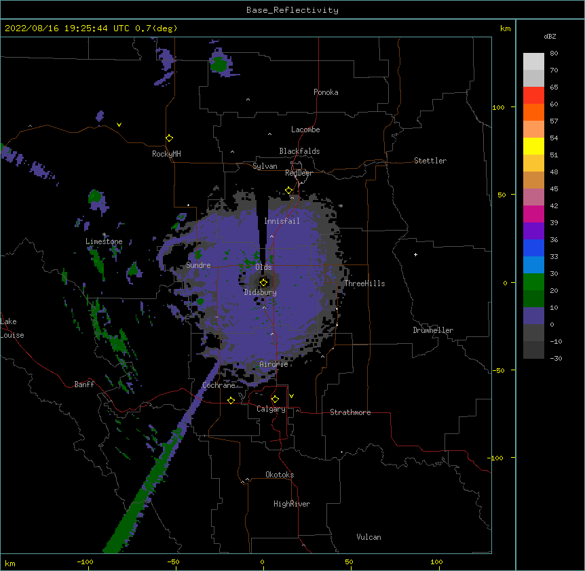
Task: Select the -30 dBZ legend value
Action: click(556, 358)
